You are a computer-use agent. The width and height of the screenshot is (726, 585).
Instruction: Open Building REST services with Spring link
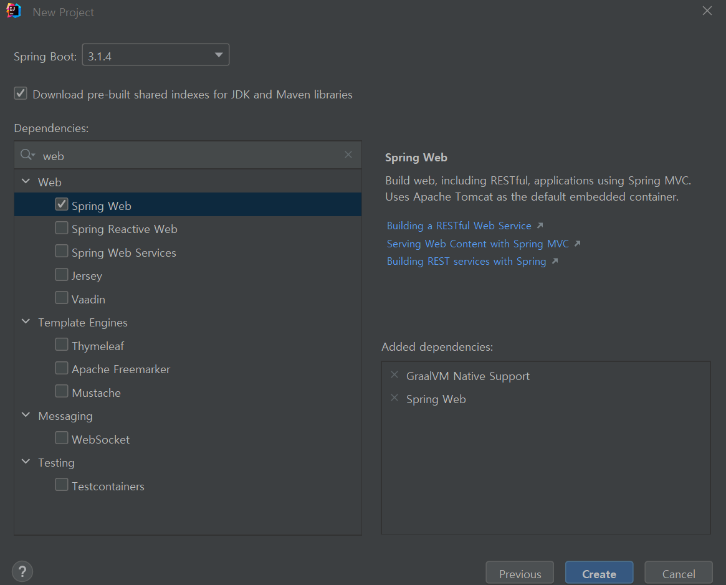click(466, 262)
